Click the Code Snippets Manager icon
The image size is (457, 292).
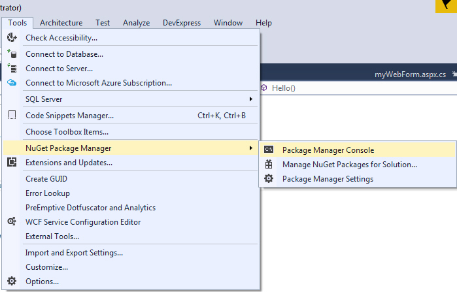pos(12,116)
